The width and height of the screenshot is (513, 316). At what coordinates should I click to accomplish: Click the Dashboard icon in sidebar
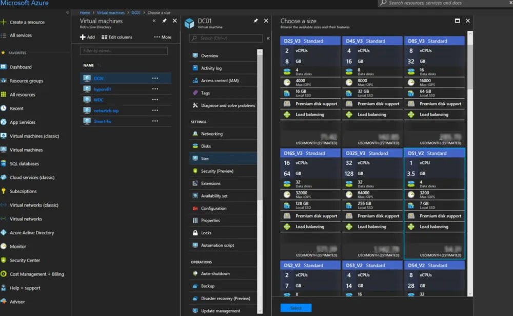point(4,67)
